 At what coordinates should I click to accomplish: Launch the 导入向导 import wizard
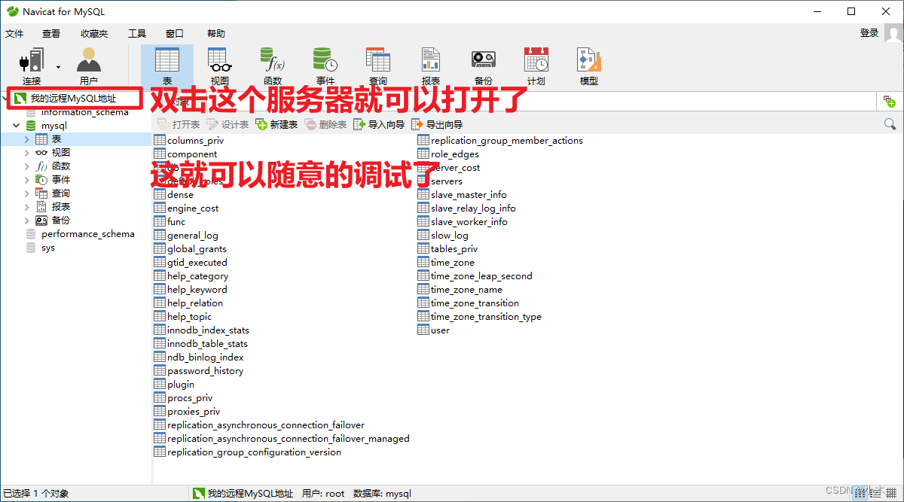tap(379, 124)
